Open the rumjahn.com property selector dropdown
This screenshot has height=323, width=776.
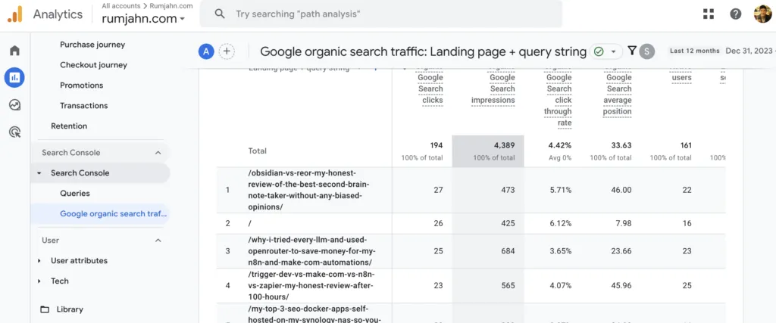click(x=143, y=19)
